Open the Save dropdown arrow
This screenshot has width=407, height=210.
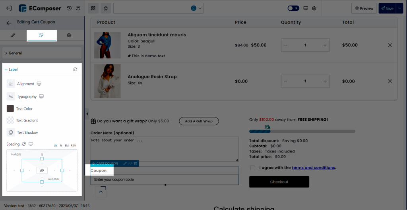[x=399, y=8]
